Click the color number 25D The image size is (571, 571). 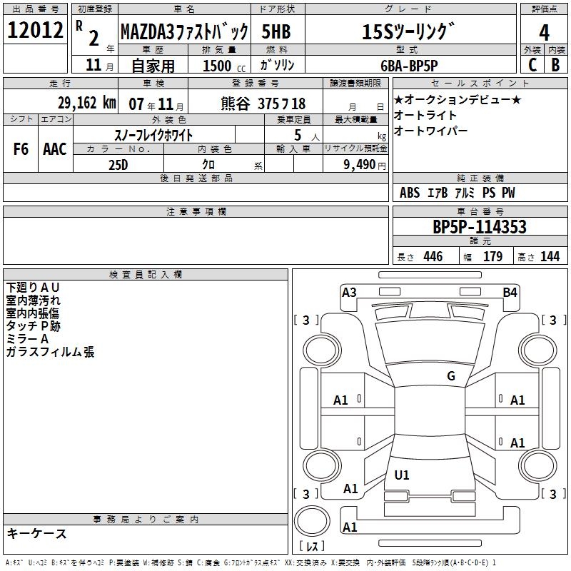[x=118, y=164]
